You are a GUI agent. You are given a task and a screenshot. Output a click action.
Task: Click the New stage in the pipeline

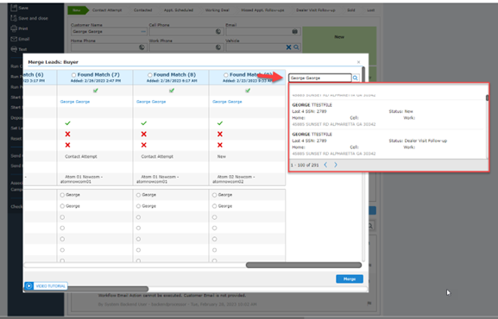click(x=77, y=10)
